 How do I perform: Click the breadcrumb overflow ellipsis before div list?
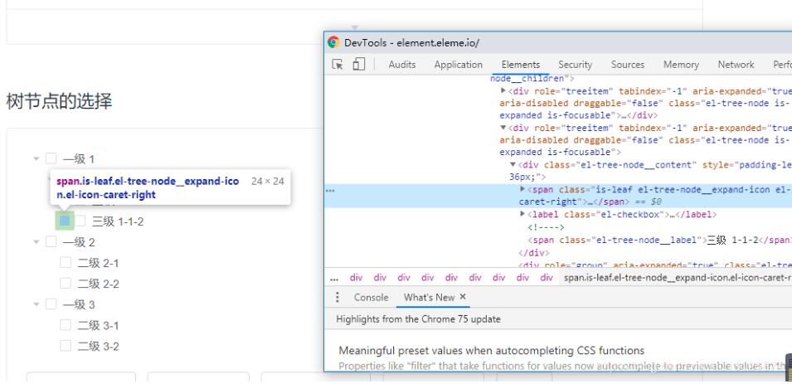pos(334,278)
